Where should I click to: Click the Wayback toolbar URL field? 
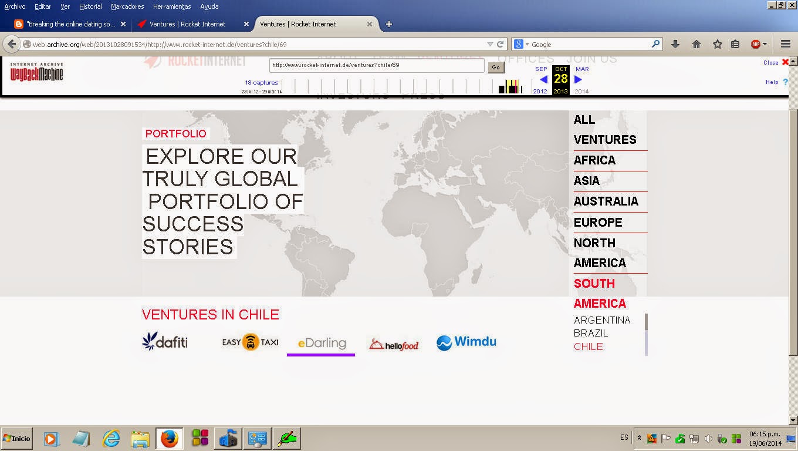(377, 65)
